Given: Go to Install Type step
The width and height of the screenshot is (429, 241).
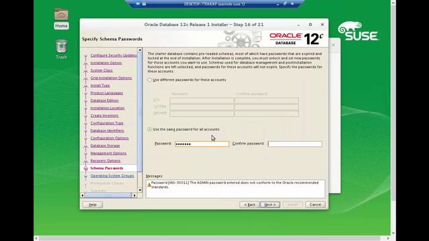Looking at the screenshot, I should 100,86.
